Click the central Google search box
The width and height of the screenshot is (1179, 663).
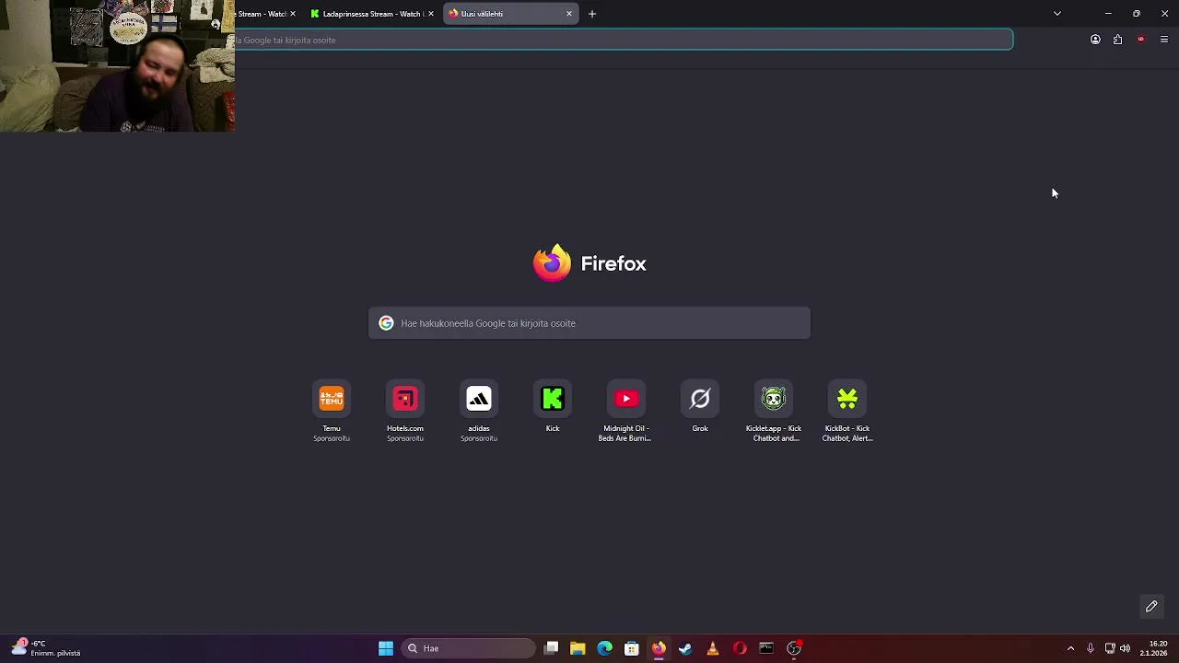(x=589, y=323)
